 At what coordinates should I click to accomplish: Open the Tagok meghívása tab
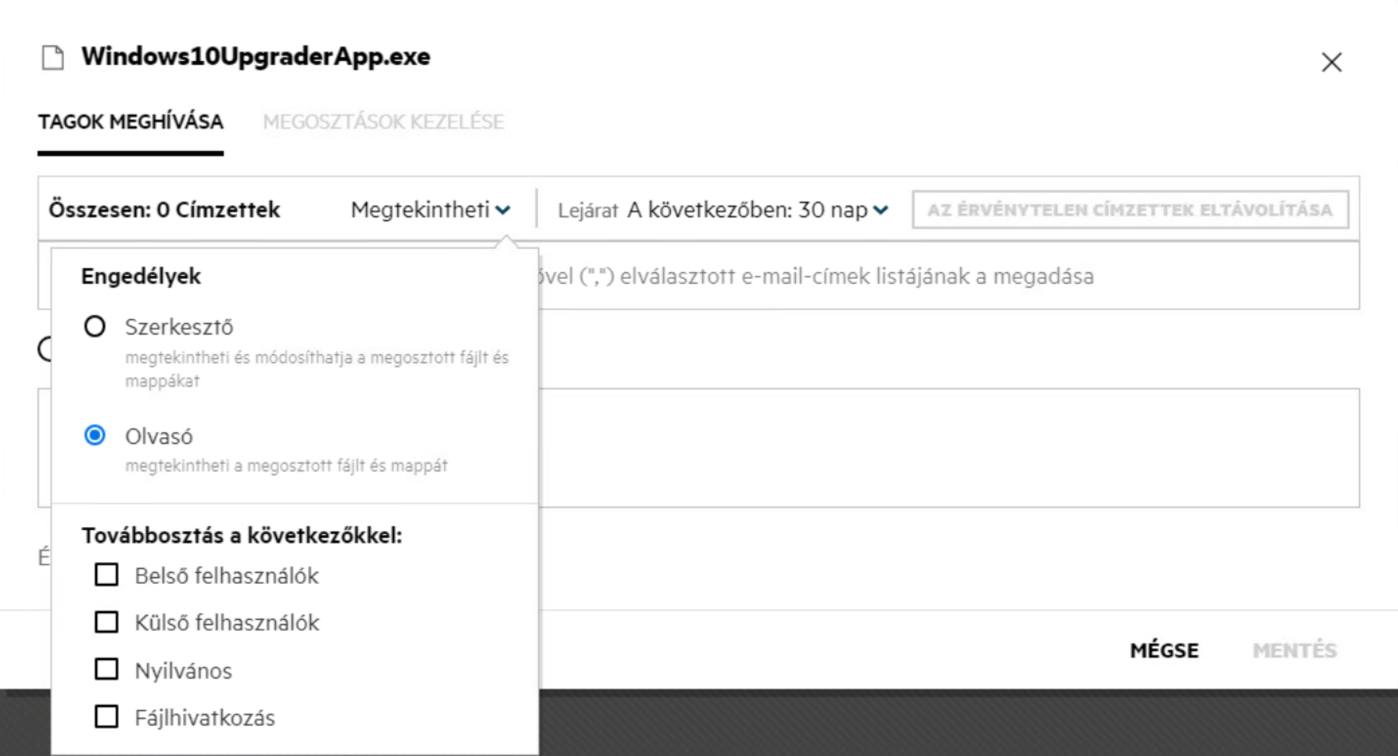(x=131, y=122)
